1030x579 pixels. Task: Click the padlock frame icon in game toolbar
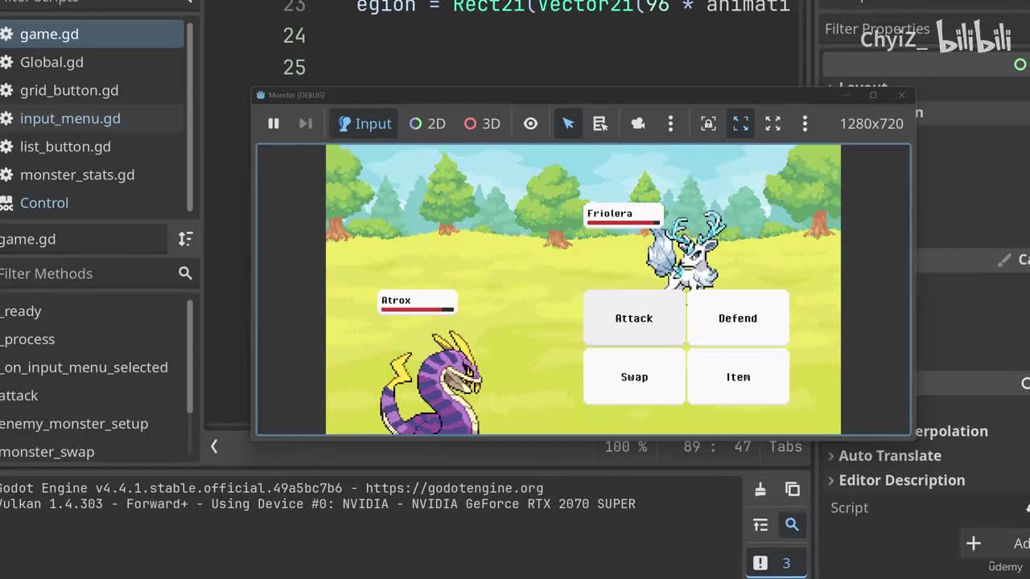pyautogui.click(x=708, y=123)
